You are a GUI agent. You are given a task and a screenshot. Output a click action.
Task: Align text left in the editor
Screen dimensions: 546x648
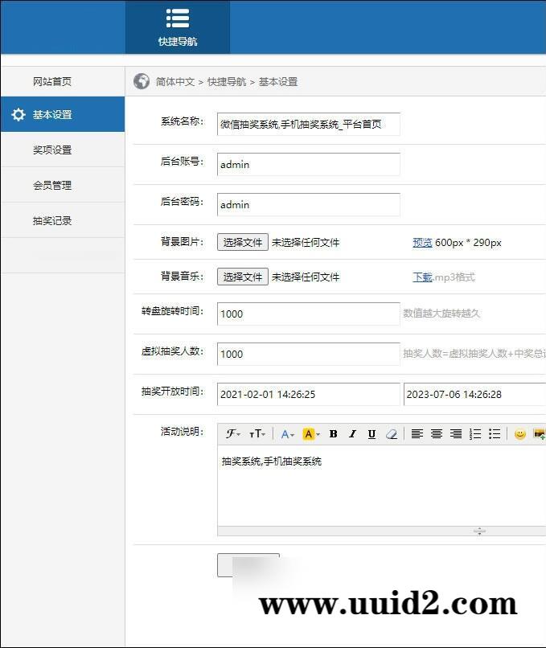pos(417,433)
